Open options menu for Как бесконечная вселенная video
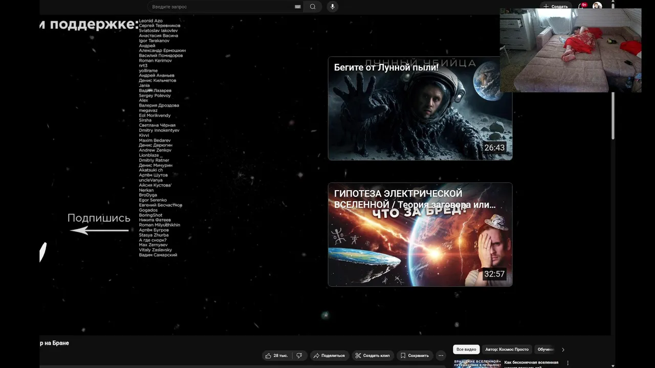Viewport: 655px width, 368px height. coord(567,363)
